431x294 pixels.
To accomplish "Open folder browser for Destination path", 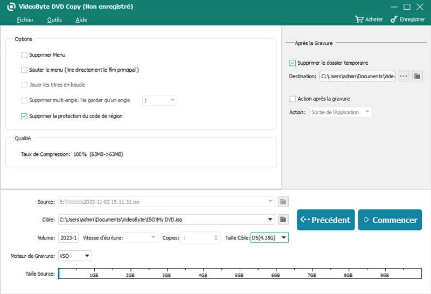I will pyautogui.click(x=417, y=76).
